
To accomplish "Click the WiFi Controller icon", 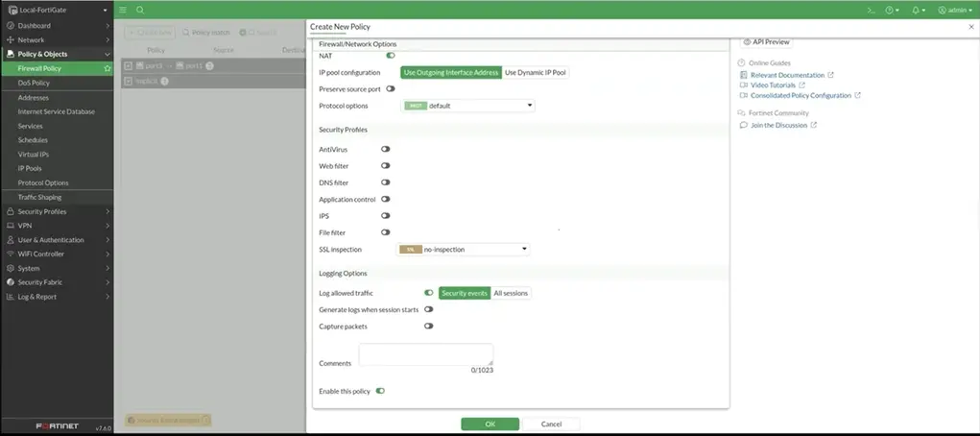I will tap(11, 254).
